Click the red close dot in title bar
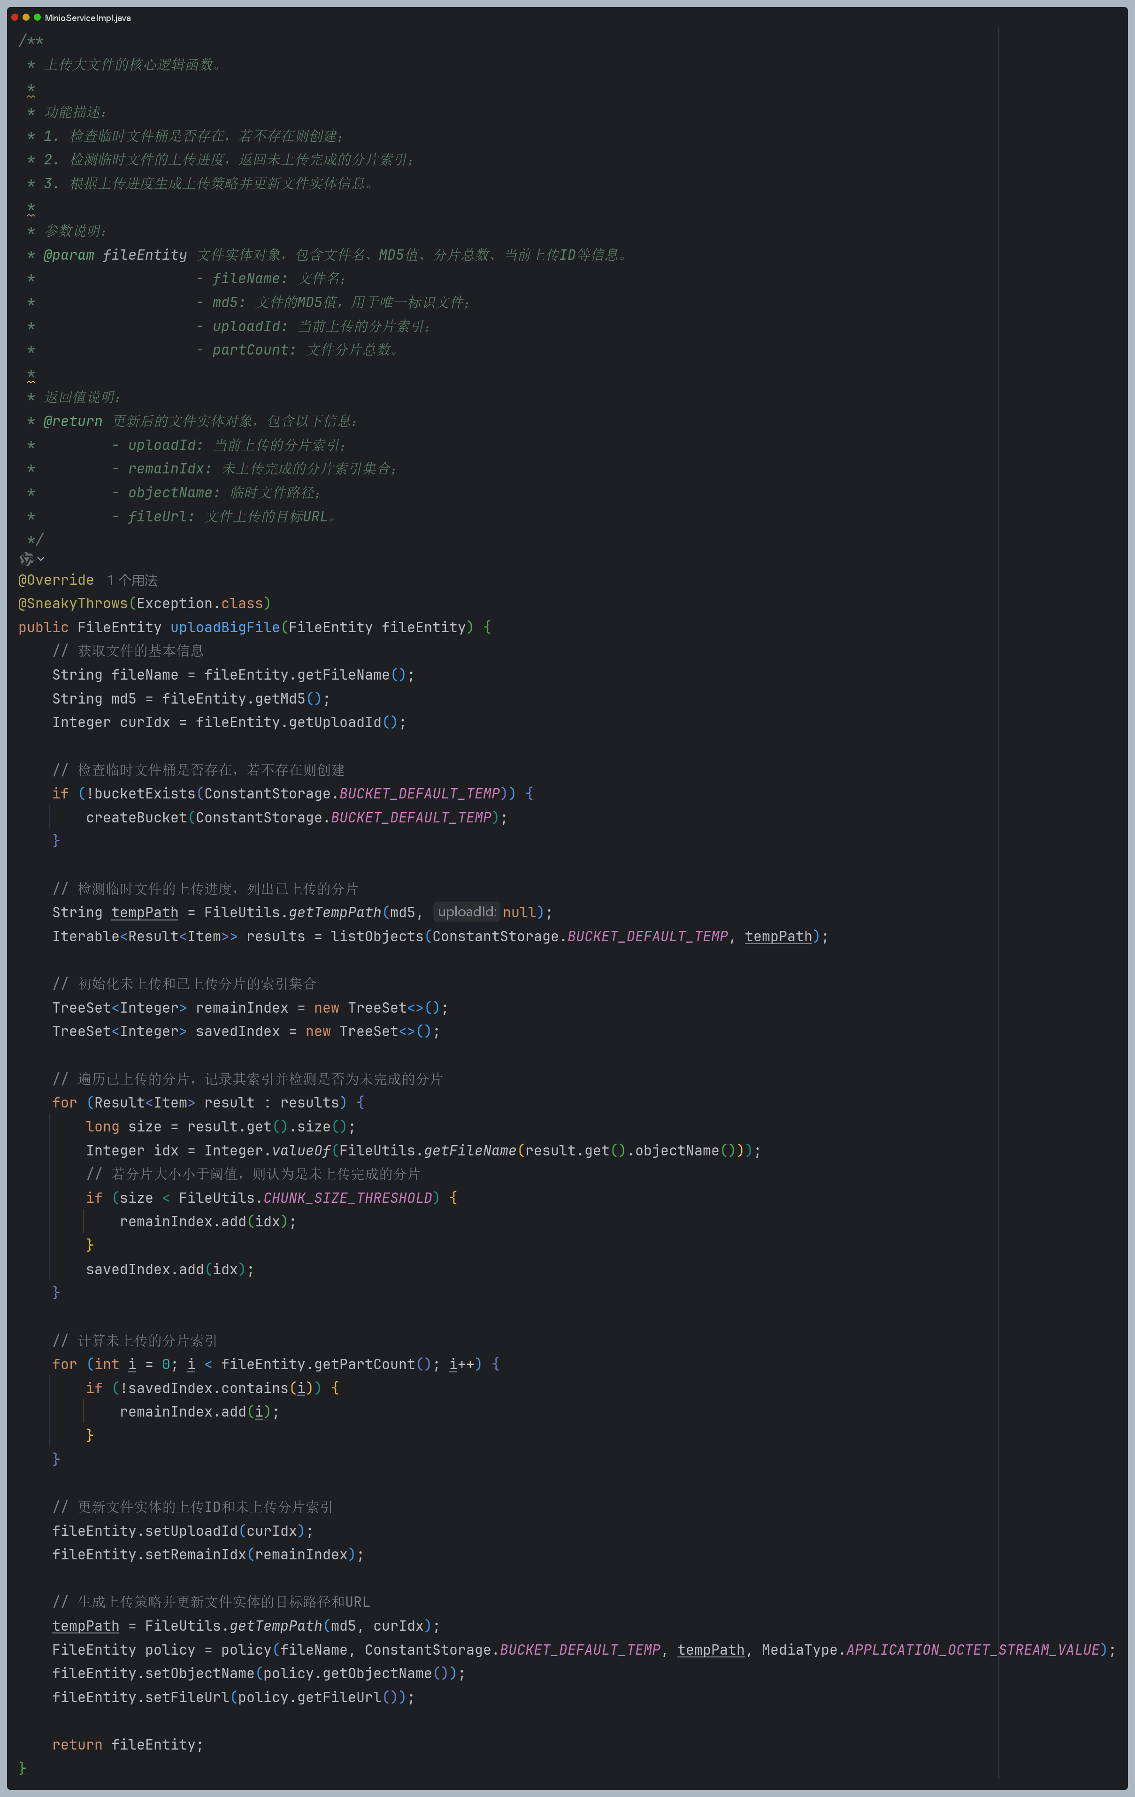The height and width of the screenshot is (1797, 1135). point(15,17)
